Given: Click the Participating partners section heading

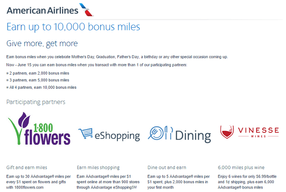Looking at the screenshot, I should pos(36,102).
